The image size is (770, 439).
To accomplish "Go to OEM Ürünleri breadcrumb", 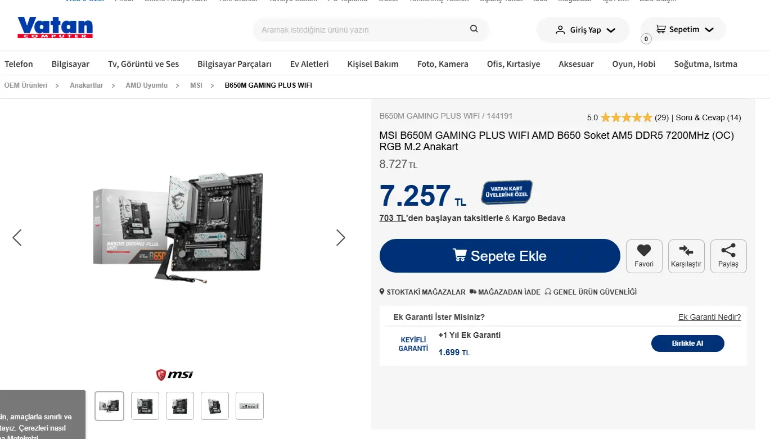I will (26, 85).
